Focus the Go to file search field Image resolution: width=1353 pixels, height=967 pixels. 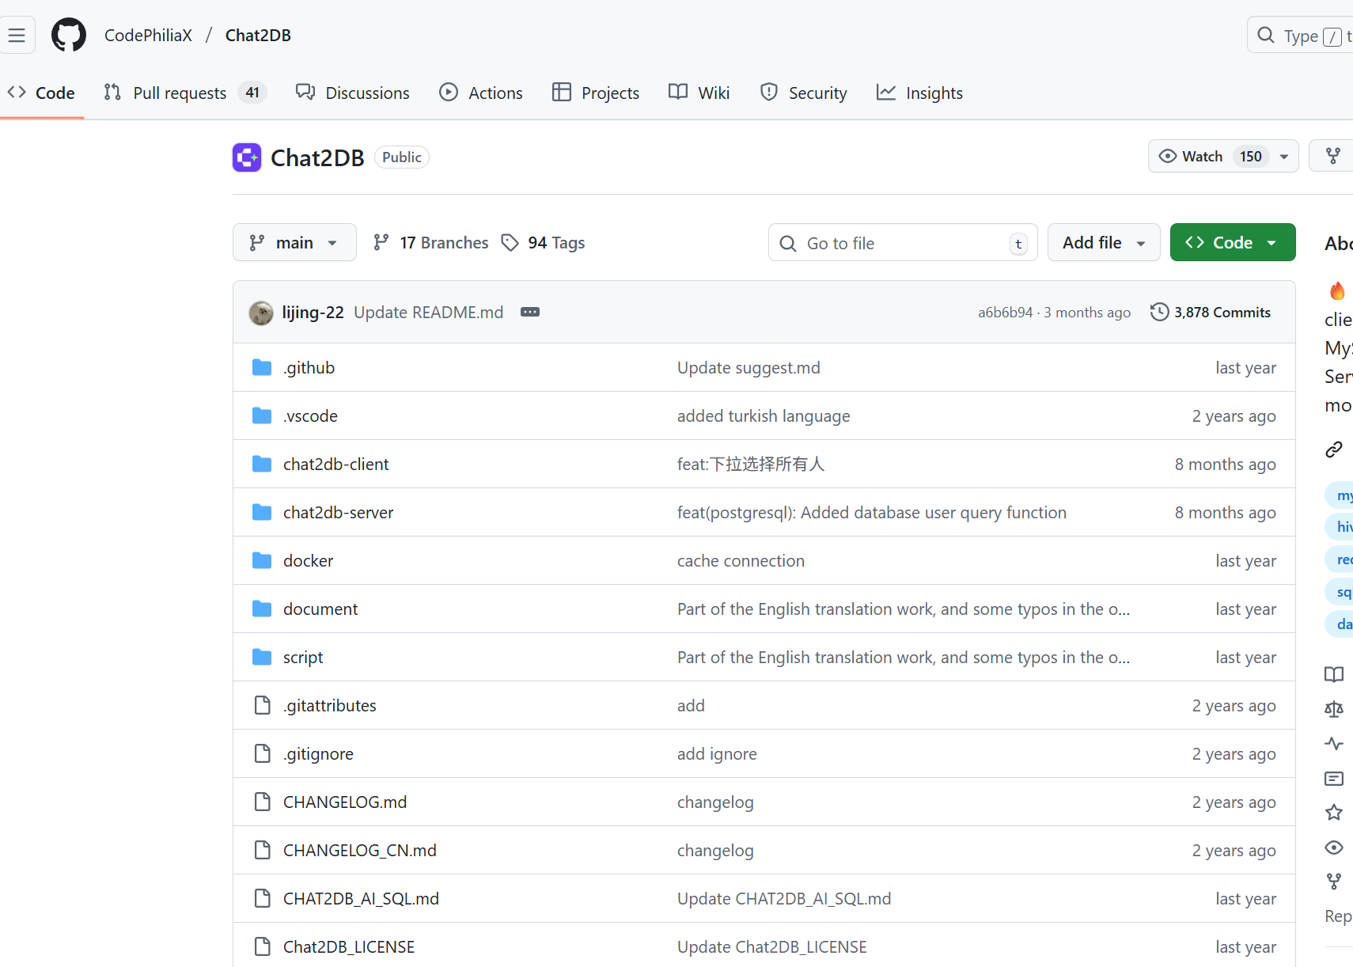pos(903,242)
